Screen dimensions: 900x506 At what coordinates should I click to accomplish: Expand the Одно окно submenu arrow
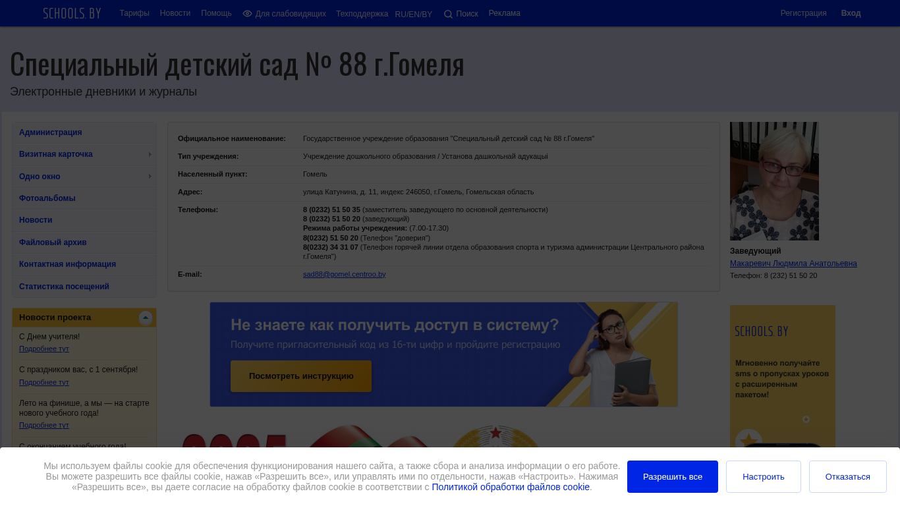tap(150, 177)
